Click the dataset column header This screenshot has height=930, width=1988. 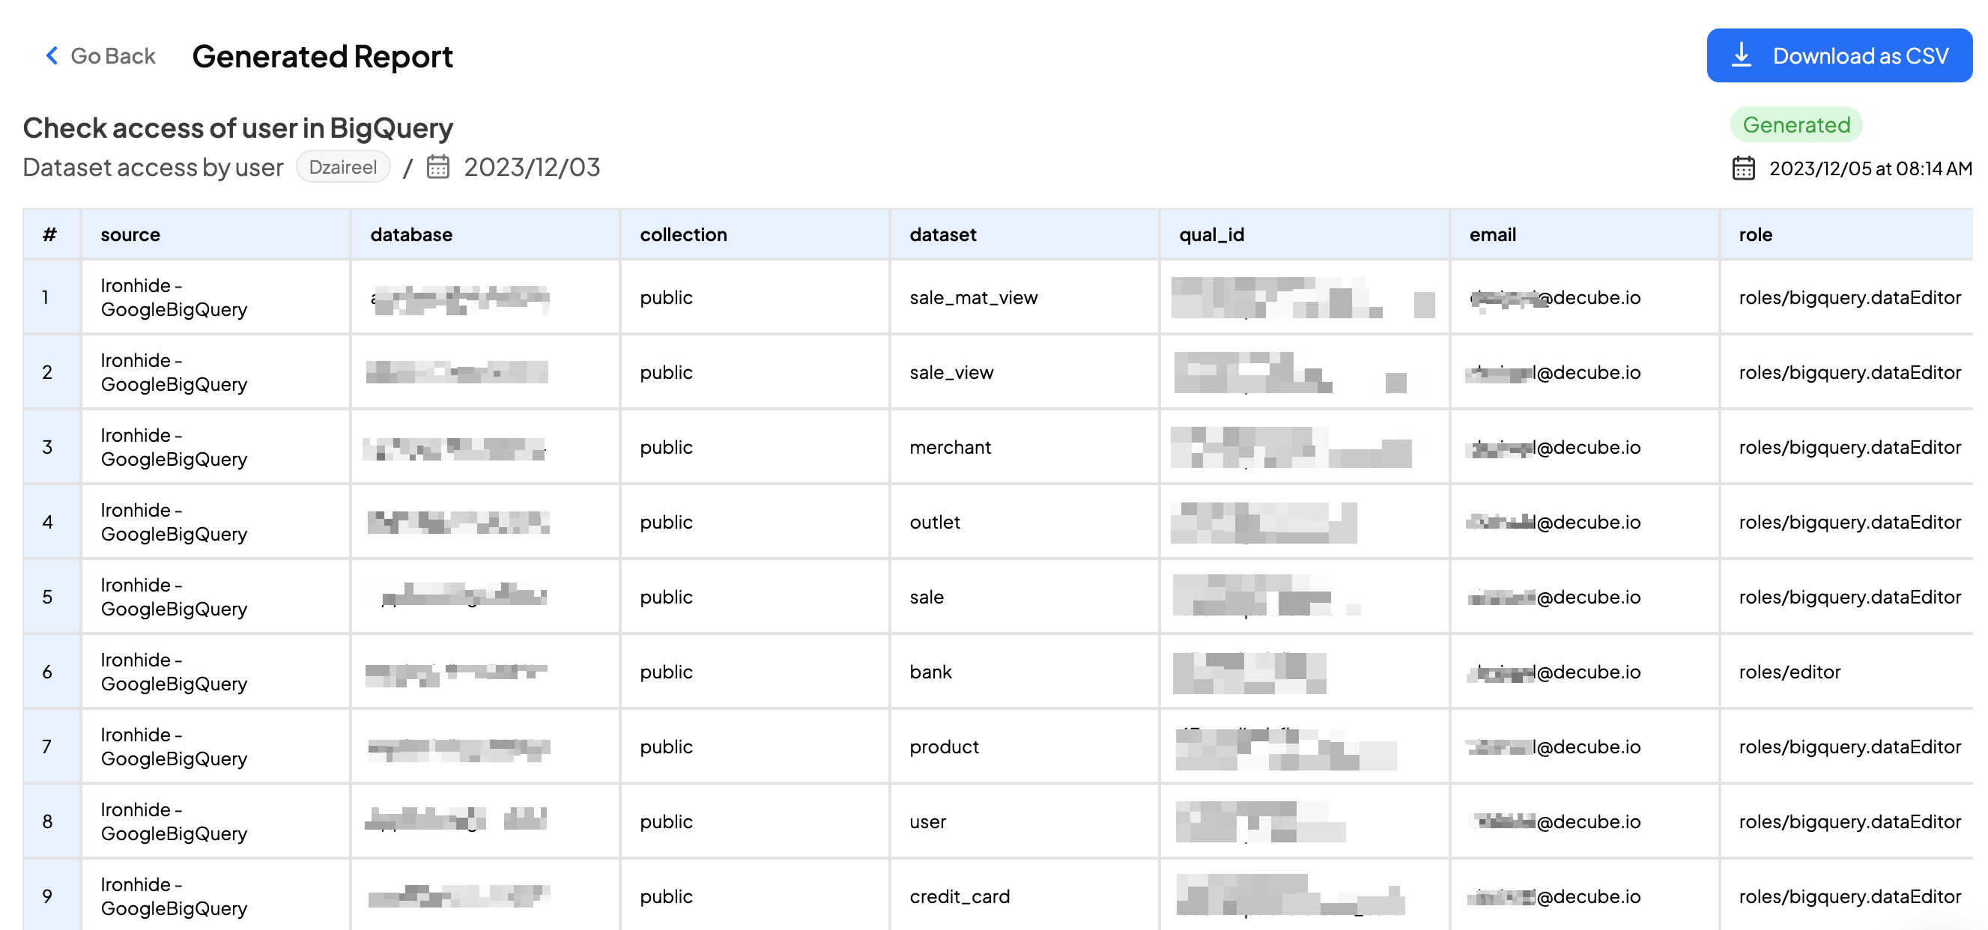click(942, 234)
